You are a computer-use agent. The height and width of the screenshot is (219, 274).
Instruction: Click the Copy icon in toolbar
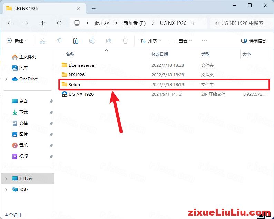click(59, 41)
